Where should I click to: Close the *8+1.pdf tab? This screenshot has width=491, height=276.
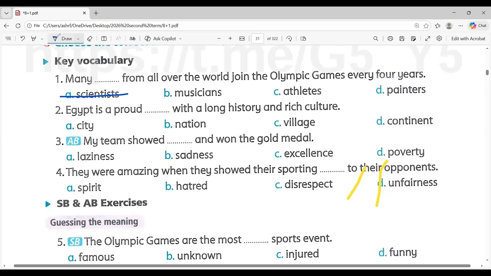84,13
